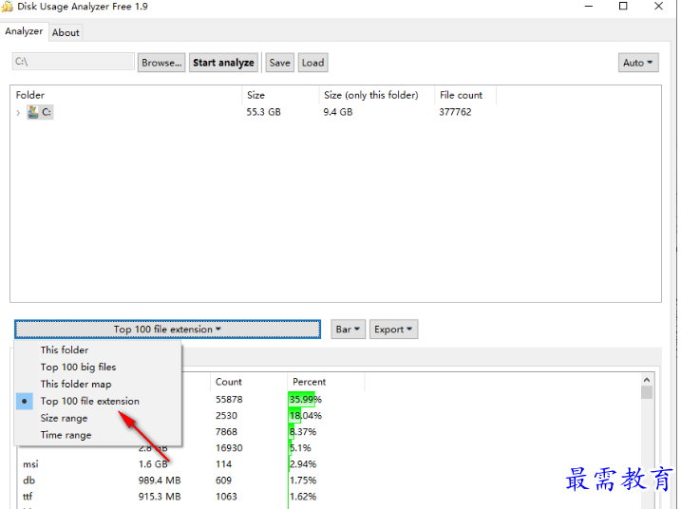Expand the C: drive tree node
Image resolution: width=681 pixels, height=509 pixels.
click(x=18, y=112)
